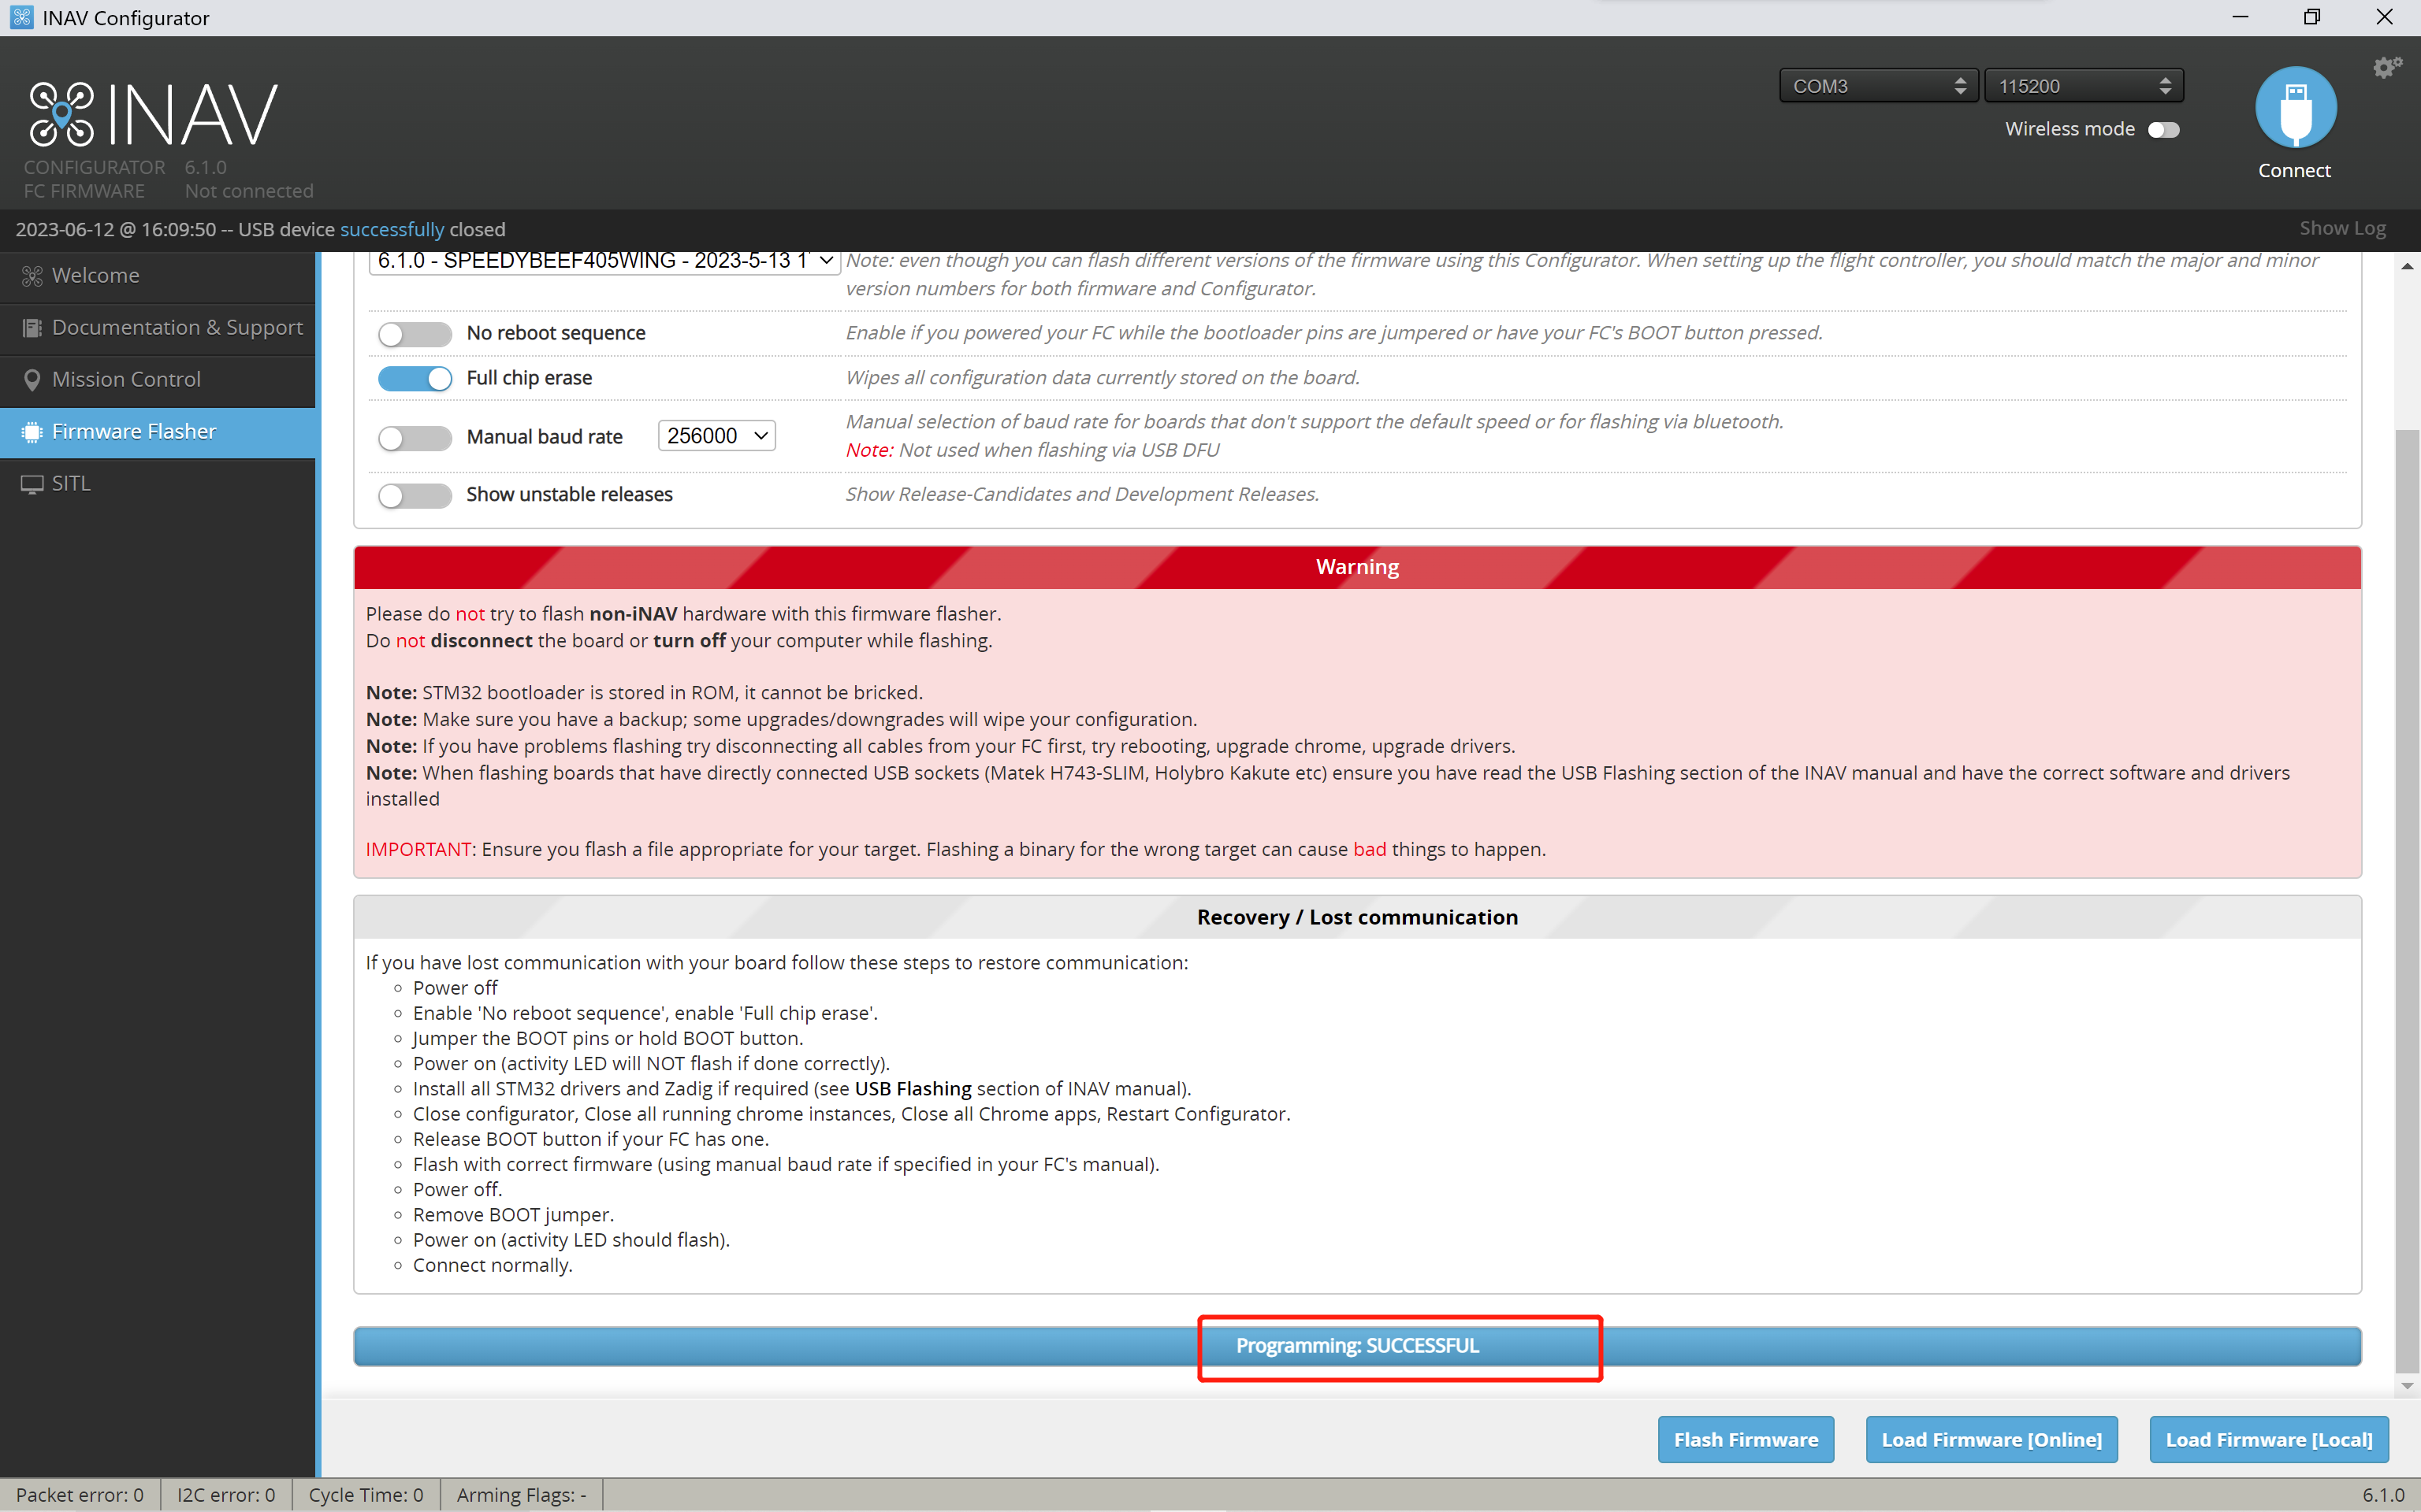Click Show Log link
The width and height of the screenshot is (2421, 1512).
pyautogui.click(x=2342, y=228)
